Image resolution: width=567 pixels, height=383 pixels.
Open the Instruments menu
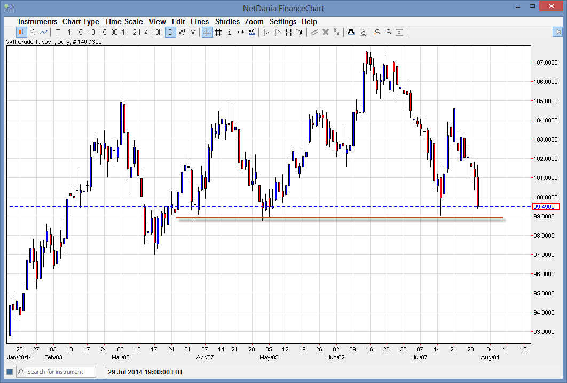[37, 21]
